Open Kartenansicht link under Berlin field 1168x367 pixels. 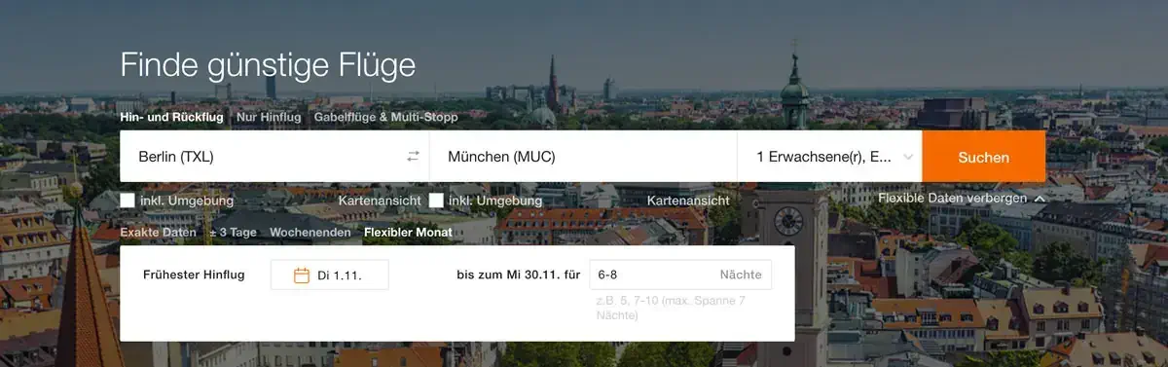(x=380, y=201)
